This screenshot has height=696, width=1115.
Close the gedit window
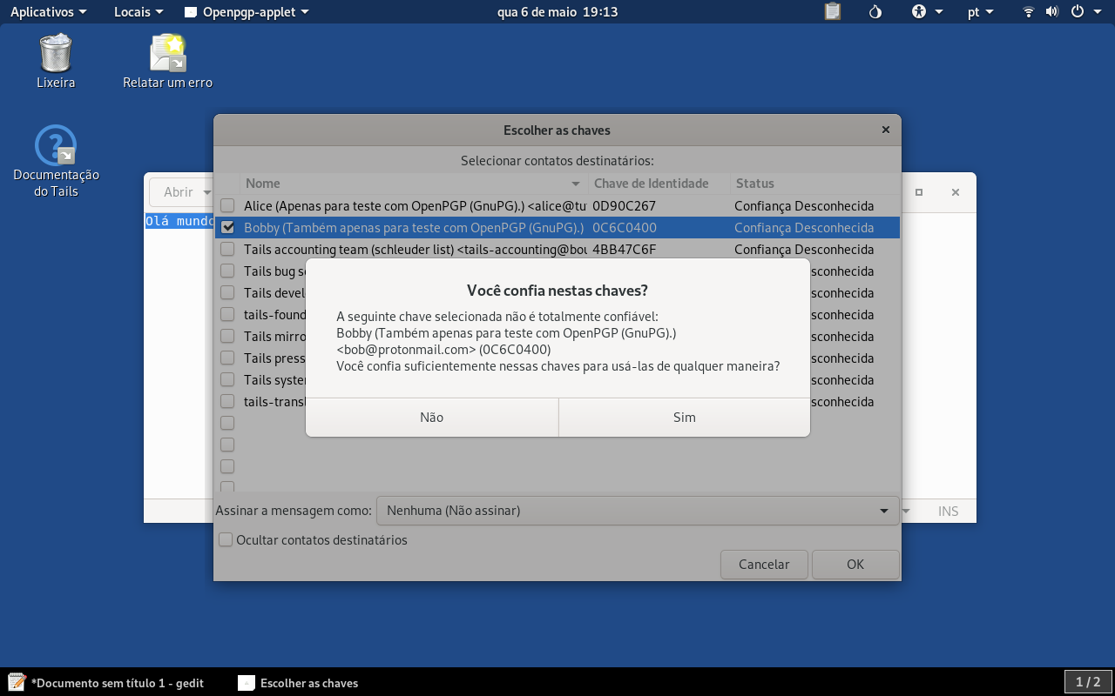tap(956, 192)
